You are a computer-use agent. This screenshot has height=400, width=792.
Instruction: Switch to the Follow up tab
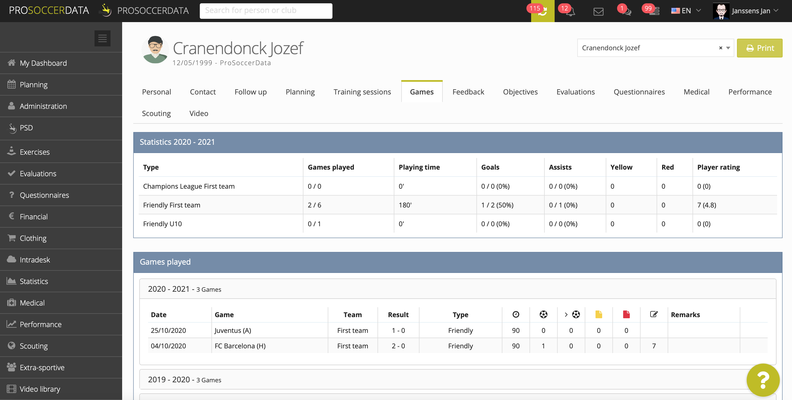click(251, 92)
